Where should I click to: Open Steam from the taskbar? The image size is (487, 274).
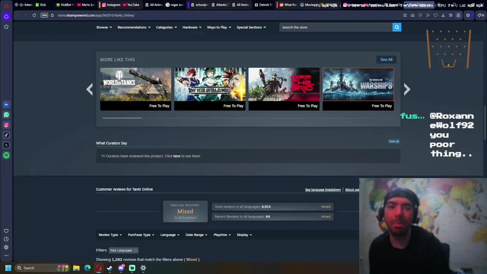point(110,268)
